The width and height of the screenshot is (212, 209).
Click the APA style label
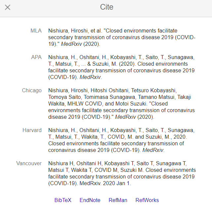pyautogui.click(x=36, y=57)
